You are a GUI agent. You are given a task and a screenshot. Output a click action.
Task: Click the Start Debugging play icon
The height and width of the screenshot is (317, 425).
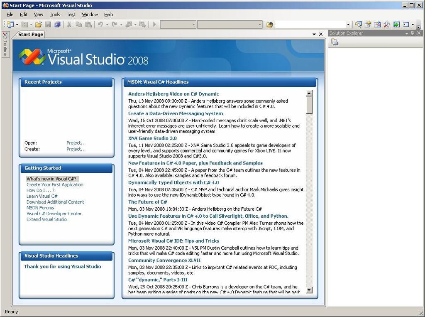click(154, 25)
